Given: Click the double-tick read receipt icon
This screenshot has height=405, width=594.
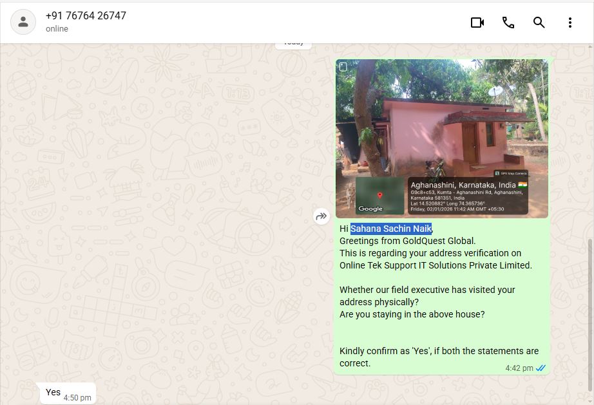Looking at the screenshot, I should [541, 368].
